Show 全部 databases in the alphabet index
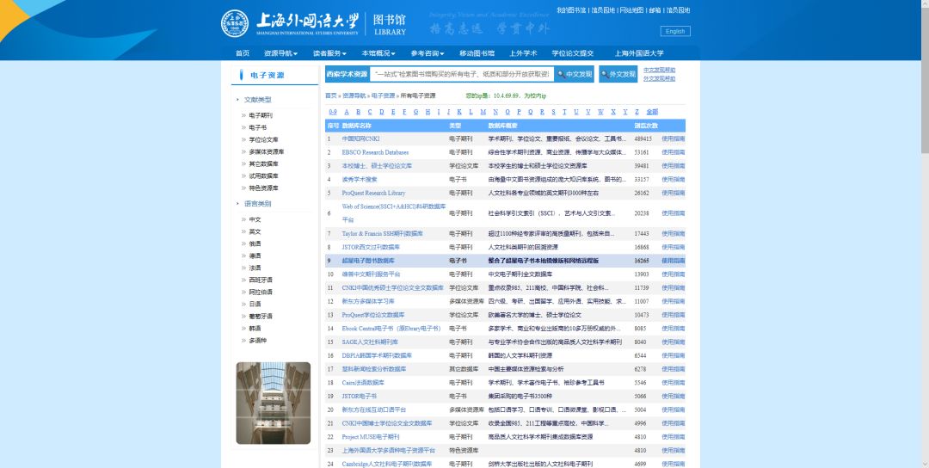The width and height of the screenshot is (929, 468). [x=652, y=111]
